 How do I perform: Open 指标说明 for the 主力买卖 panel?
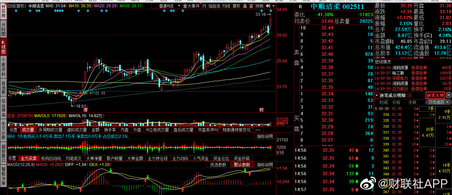click(265, 136)
